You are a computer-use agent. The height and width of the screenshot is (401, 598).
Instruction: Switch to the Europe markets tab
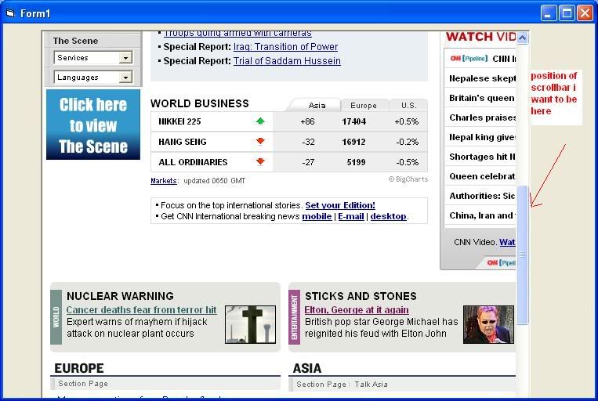point(364,106)
